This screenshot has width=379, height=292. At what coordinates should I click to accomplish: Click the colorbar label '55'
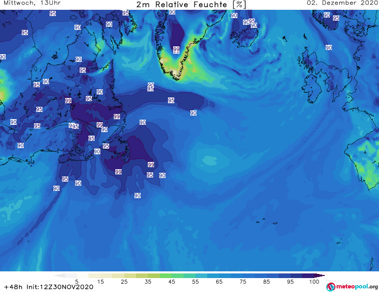click(x=195, y=282)
